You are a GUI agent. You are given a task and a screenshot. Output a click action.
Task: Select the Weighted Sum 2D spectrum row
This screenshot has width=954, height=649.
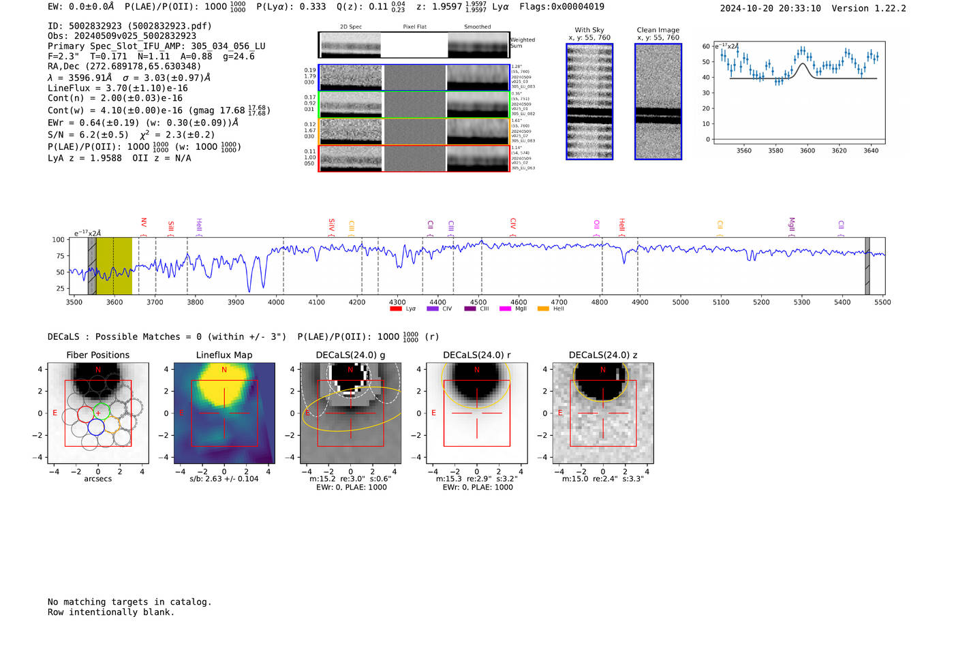pos(414,45)
